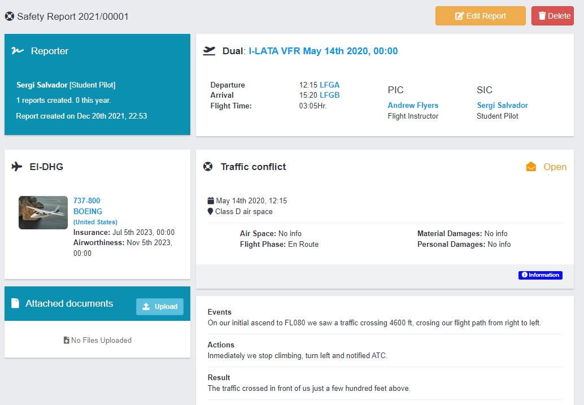This screenshot has width=584, height=405.
Task: Click the airplane icon next to EI-DHG
Action: (x=18, y=167)
